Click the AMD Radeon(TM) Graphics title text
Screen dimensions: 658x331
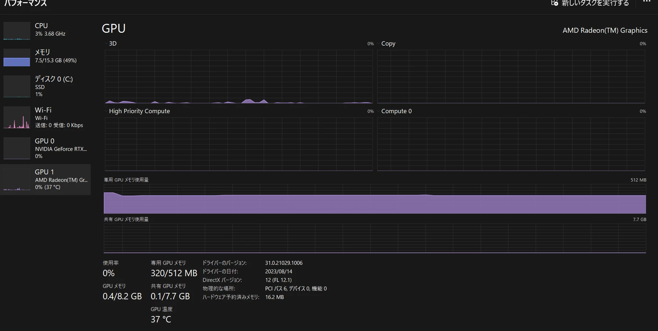[605, 30]
